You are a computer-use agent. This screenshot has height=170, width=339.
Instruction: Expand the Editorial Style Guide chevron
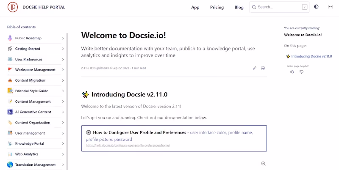(x=63, y=91)
